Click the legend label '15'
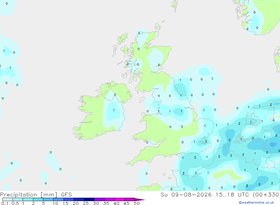The width and height of the screenshot is (280, 205). pyautogui.click(x=66, y=203)
